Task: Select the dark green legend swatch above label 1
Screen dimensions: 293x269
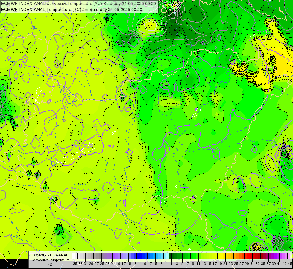Action: pyautogui.click(x=170, y=256)
